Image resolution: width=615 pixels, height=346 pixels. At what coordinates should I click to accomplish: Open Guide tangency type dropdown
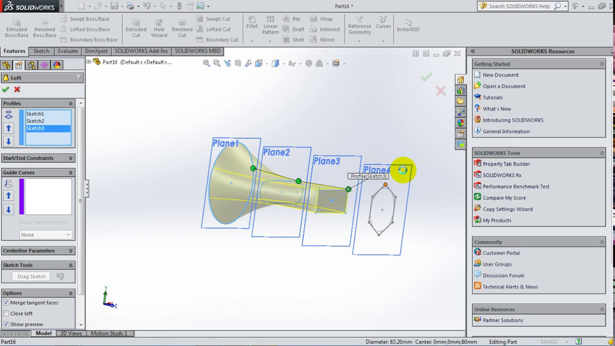tap(46, 235)
